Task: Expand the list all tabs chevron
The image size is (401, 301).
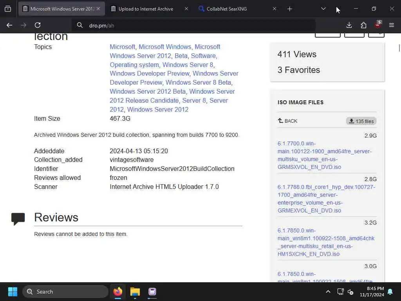Action: click(323, 9)
